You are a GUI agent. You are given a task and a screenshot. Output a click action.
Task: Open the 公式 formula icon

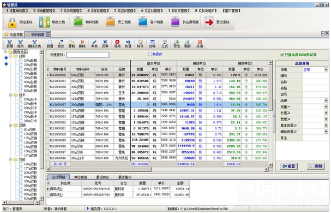point(165,44)
